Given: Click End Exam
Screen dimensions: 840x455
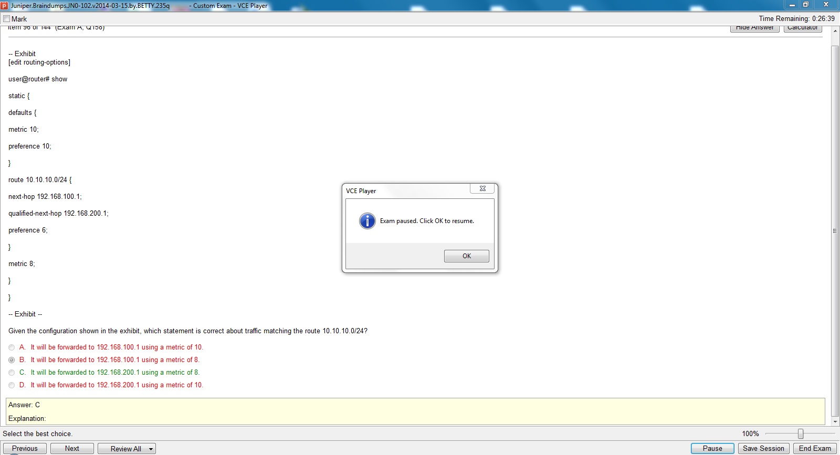Looking at the screenshot, I should [815, 449].
